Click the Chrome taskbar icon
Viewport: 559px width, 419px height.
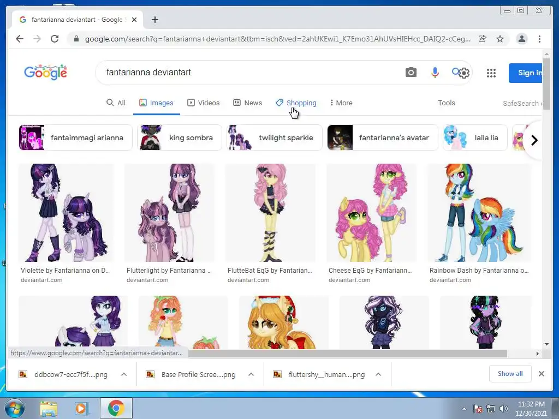(x=116, y=408)
